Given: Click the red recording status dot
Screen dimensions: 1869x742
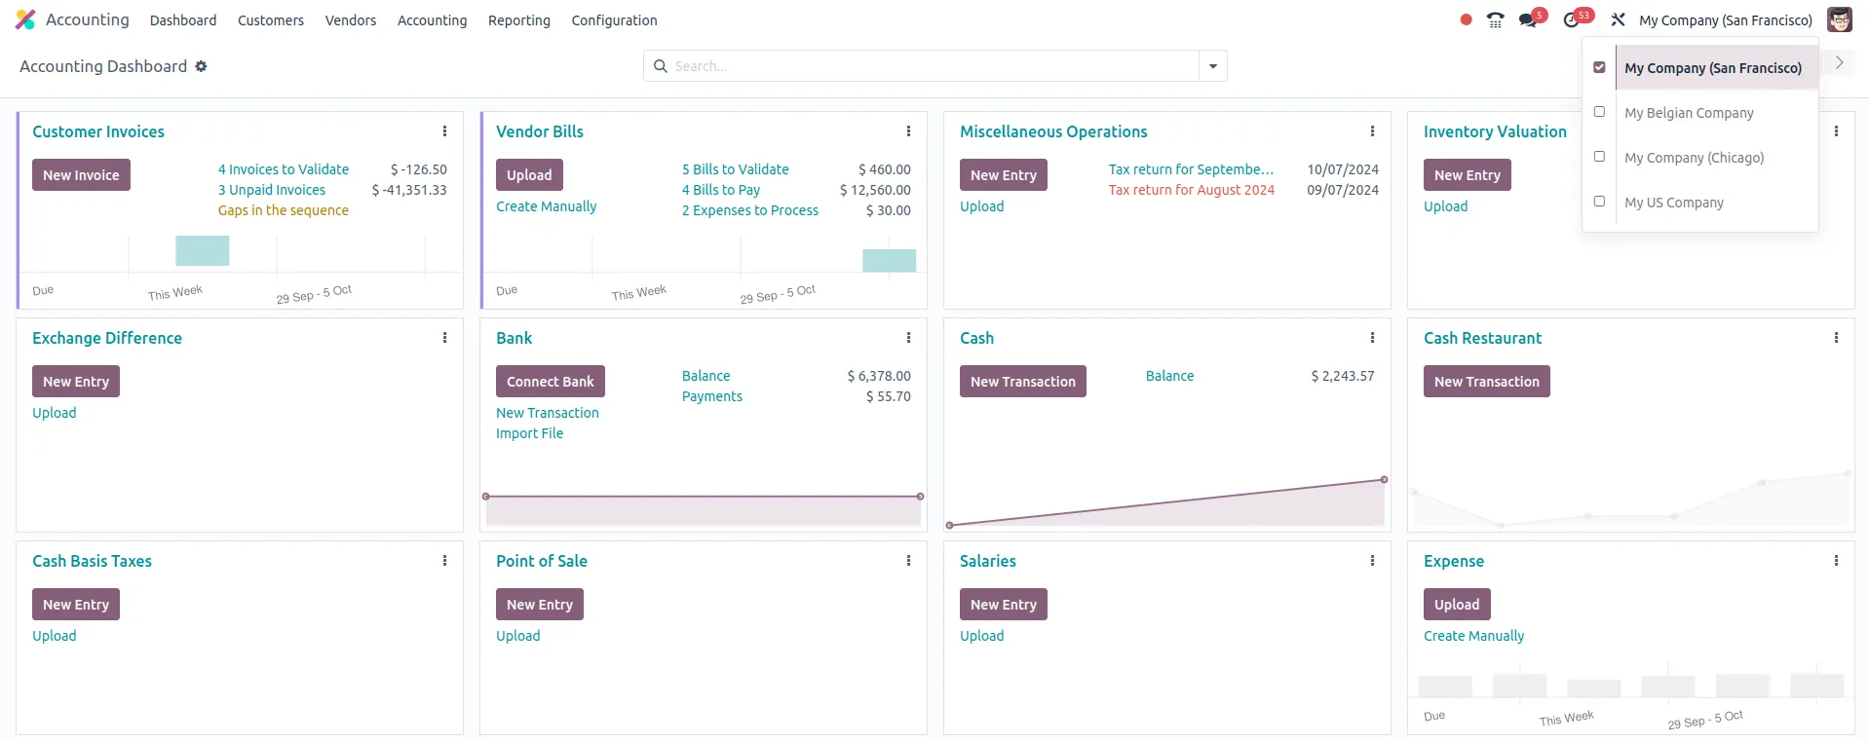Looking at the screenshot, I should 1466,20.
